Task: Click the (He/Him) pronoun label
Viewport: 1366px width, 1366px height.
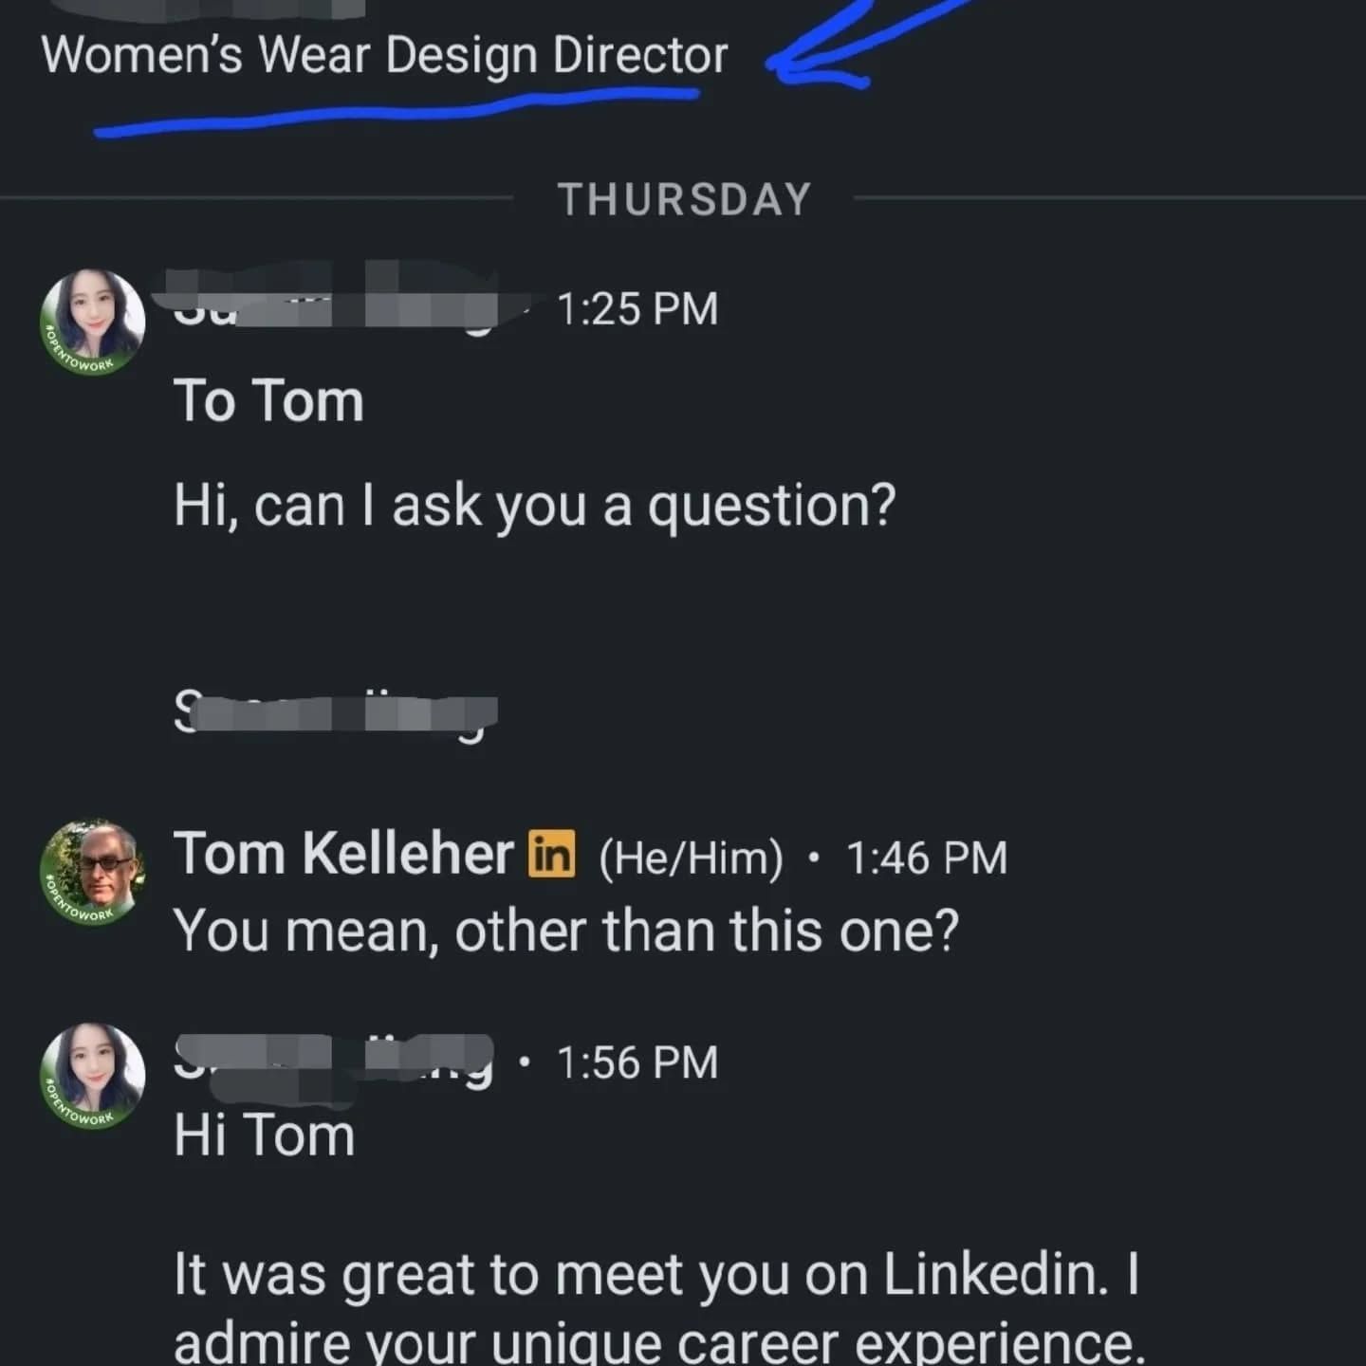Action: pyautogui.click(x=691, y=858)
